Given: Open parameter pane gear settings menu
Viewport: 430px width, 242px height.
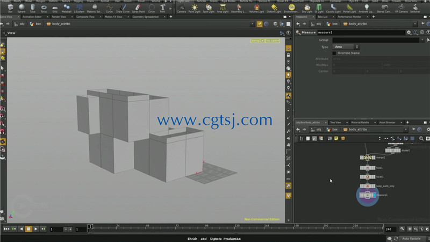Looking at the screenshot, I should [x=409, y=32].
